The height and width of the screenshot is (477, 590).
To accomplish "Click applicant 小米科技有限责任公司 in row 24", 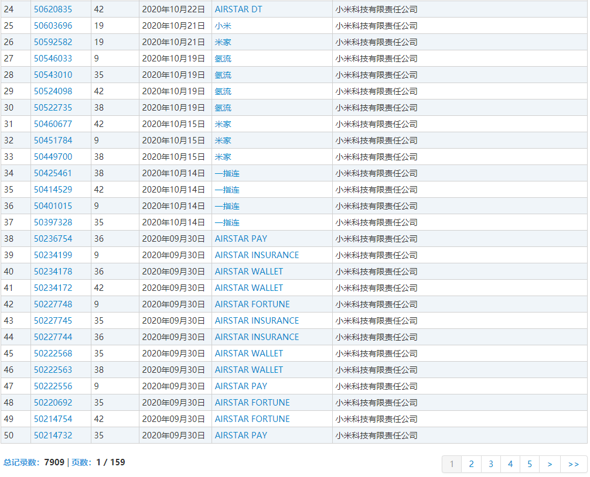I will coord(377,9).
